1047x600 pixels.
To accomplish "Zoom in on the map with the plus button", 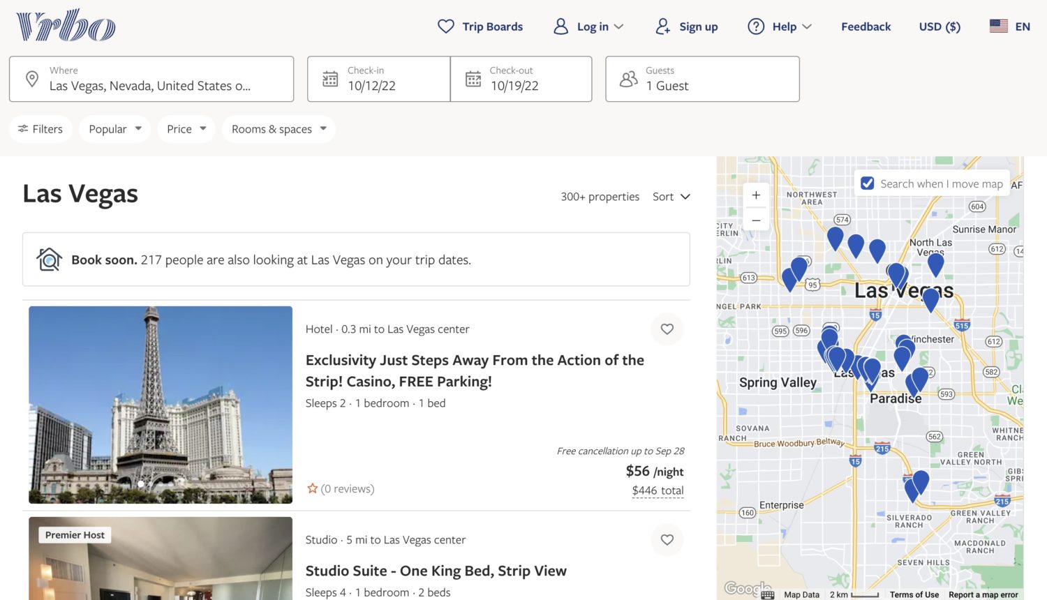I will 755,195.
